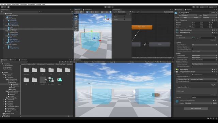Select the Door001 mesh asset
The height and width of the screenshot is (123, 218).
pos(43,80)
